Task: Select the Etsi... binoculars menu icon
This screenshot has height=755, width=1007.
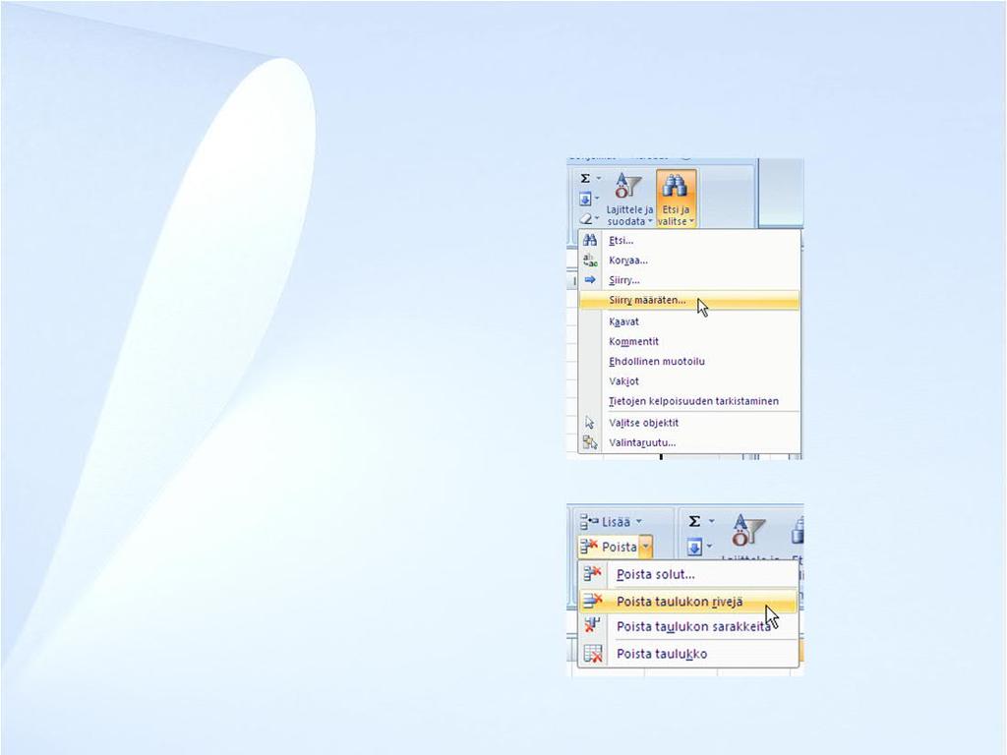Action: (x=590, y=241)
